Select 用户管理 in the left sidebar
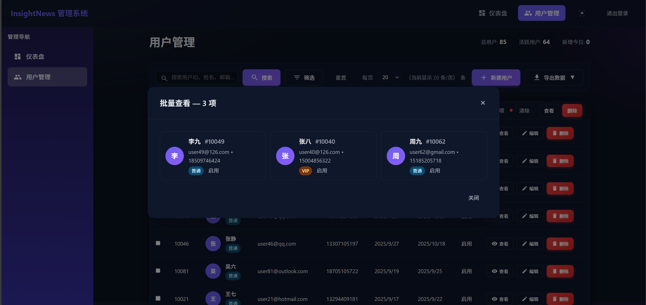 tap(47, 77)
